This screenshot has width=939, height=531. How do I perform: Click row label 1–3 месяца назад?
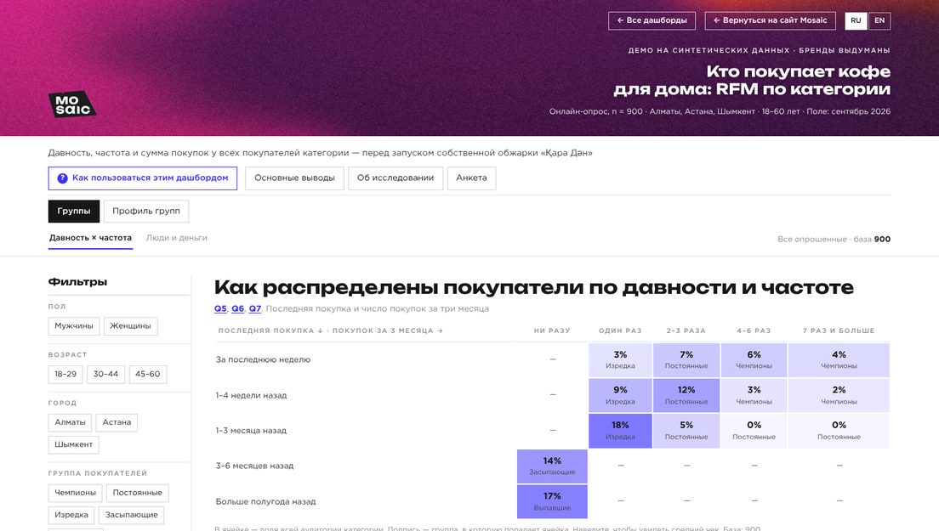(251, 431)
